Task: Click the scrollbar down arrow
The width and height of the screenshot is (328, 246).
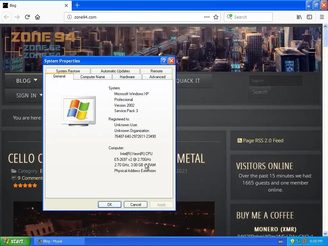Action: (325, 234)
